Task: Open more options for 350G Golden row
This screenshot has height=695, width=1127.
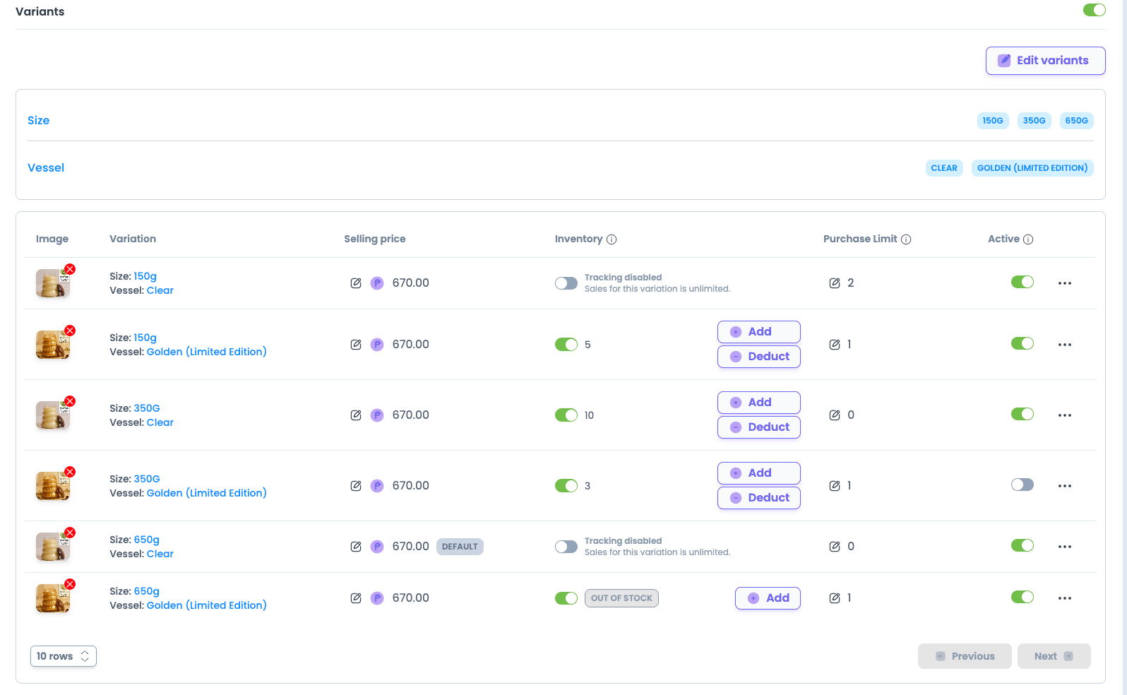Action: click(x=1065, y=486)
